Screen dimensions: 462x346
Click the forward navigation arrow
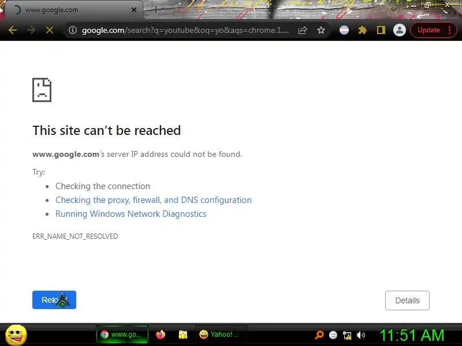click(x=31, y=30)
